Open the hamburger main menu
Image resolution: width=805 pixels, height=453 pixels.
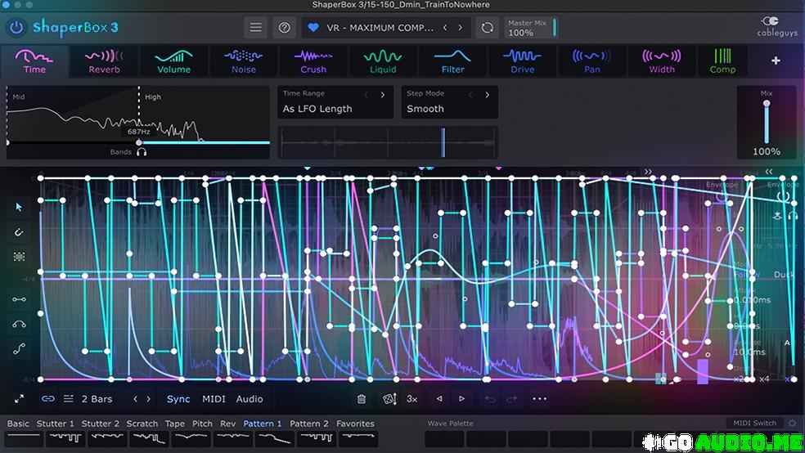coord(256,28)
